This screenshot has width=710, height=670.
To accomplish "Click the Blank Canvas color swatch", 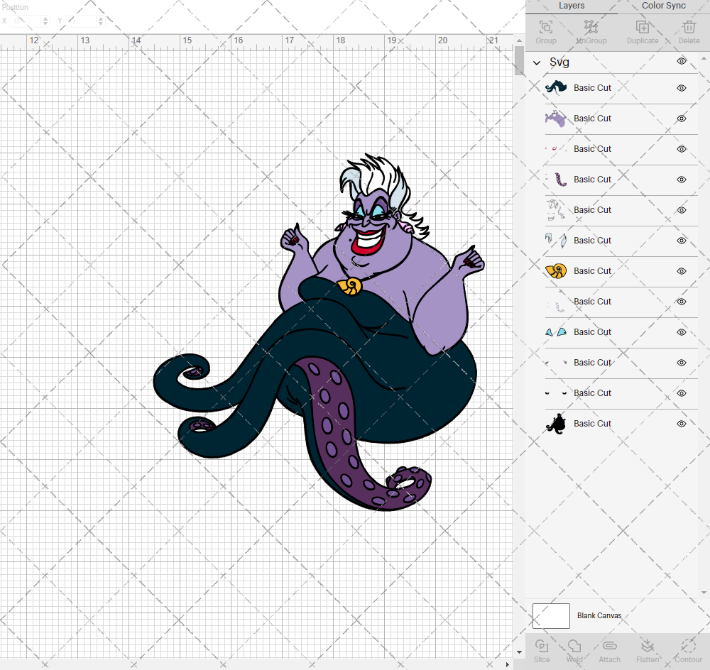I will pos(551,615).
